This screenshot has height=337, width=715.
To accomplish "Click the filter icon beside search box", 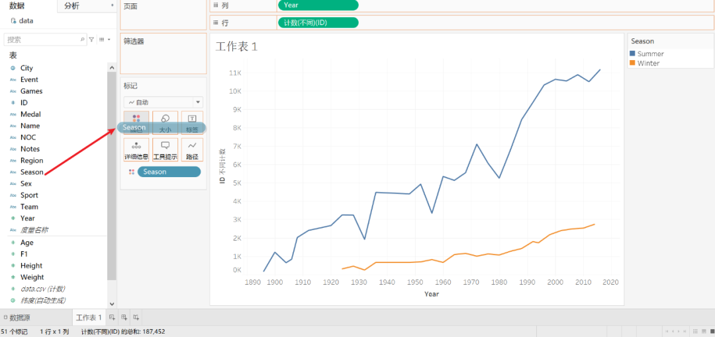I will click(x=92, y=40).
